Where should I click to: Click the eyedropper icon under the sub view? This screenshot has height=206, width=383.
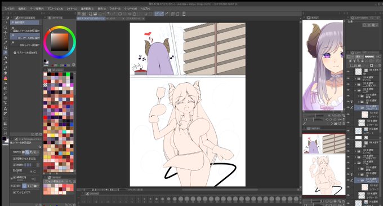305,124
